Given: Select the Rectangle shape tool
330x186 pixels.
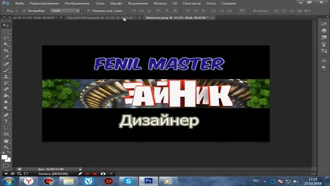Looking at the screenshot, I should point(6,134).
